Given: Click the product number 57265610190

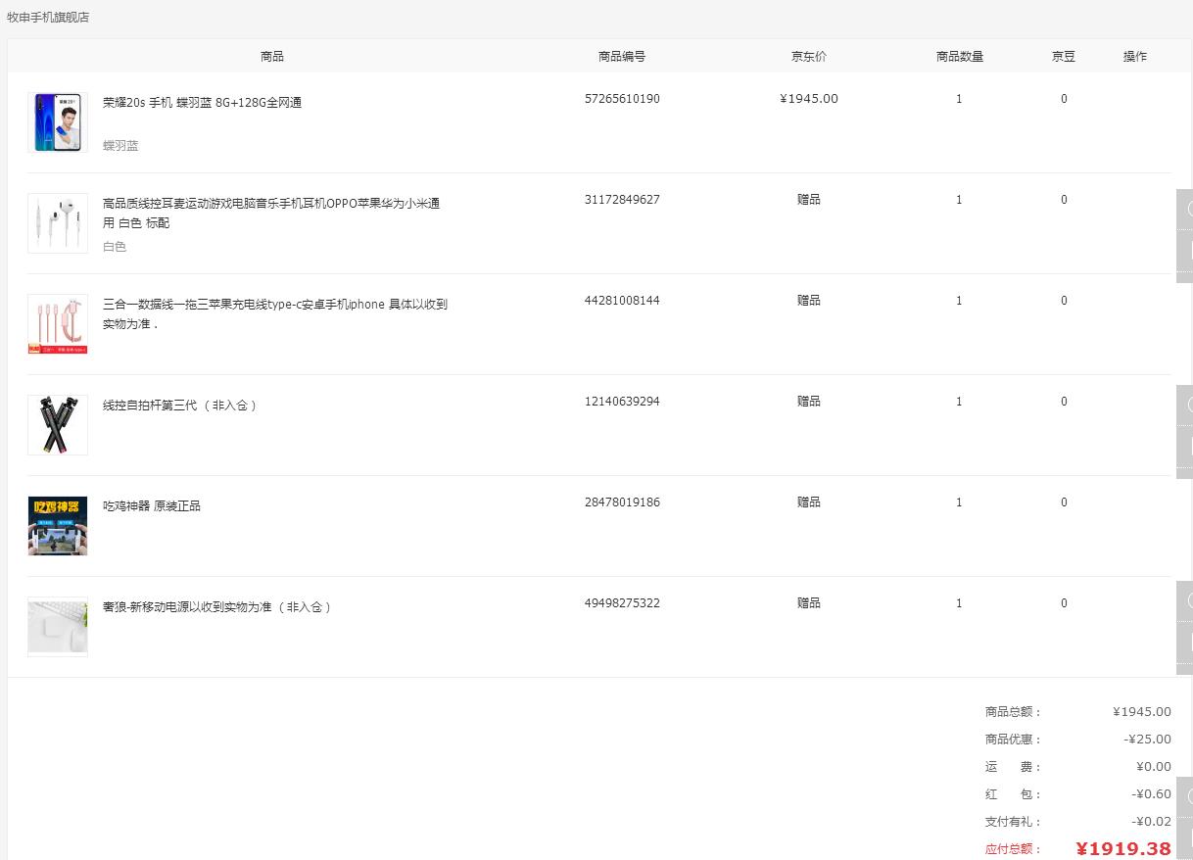Looking at the screenshot, I should (x=622, y=98).
